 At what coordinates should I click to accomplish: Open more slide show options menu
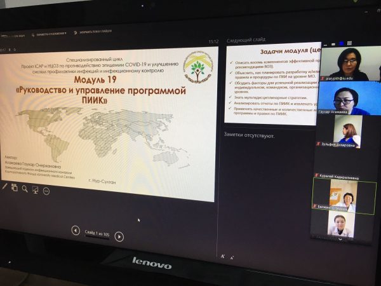pyautogui.click(x=46, y=191)
